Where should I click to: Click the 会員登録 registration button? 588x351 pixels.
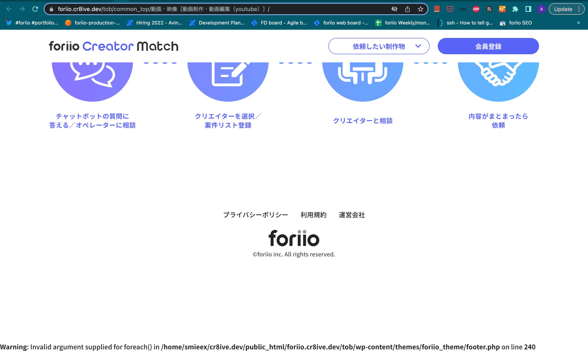[x=488, y=46]
